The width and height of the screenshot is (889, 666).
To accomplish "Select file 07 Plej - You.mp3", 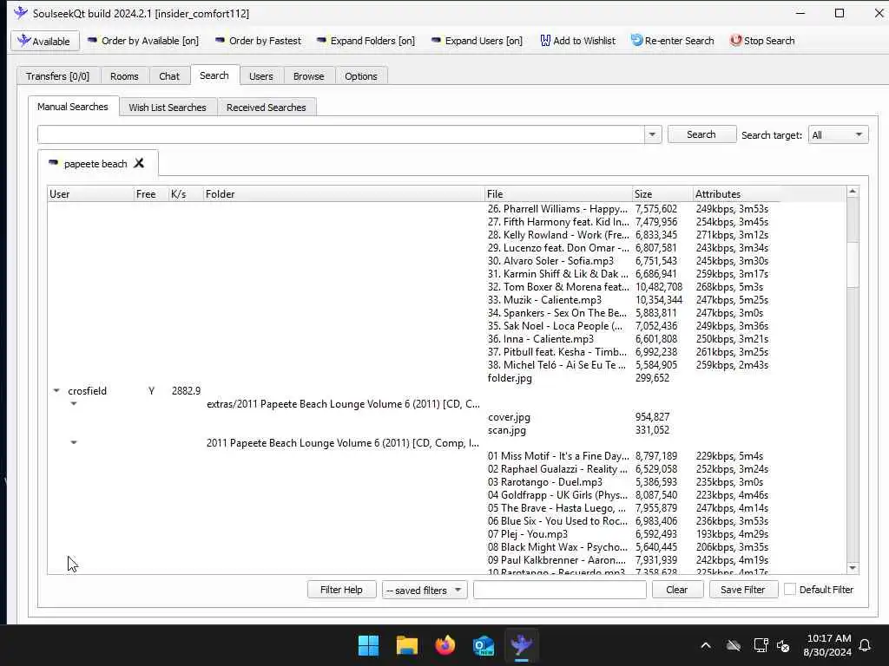I will (x=527, y=534).
